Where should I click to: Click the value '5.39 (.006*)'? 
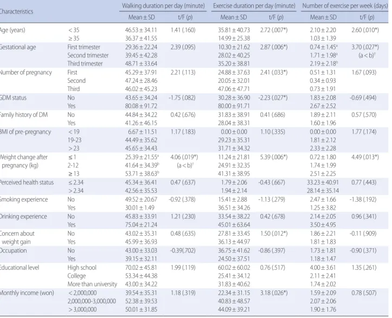(x=274, y=157)
